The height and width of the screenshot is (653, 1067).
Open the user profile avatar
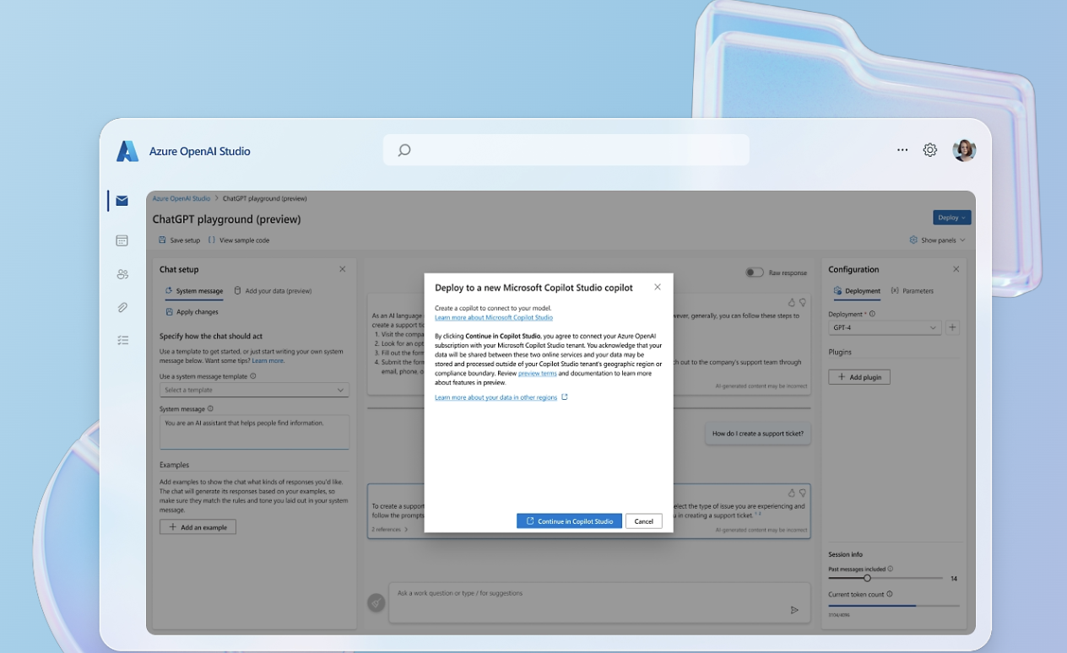coord(964,150)
